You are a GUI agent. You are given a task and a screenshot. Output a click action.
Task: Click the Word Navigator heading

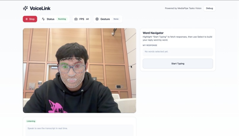[x=153, y=33]
